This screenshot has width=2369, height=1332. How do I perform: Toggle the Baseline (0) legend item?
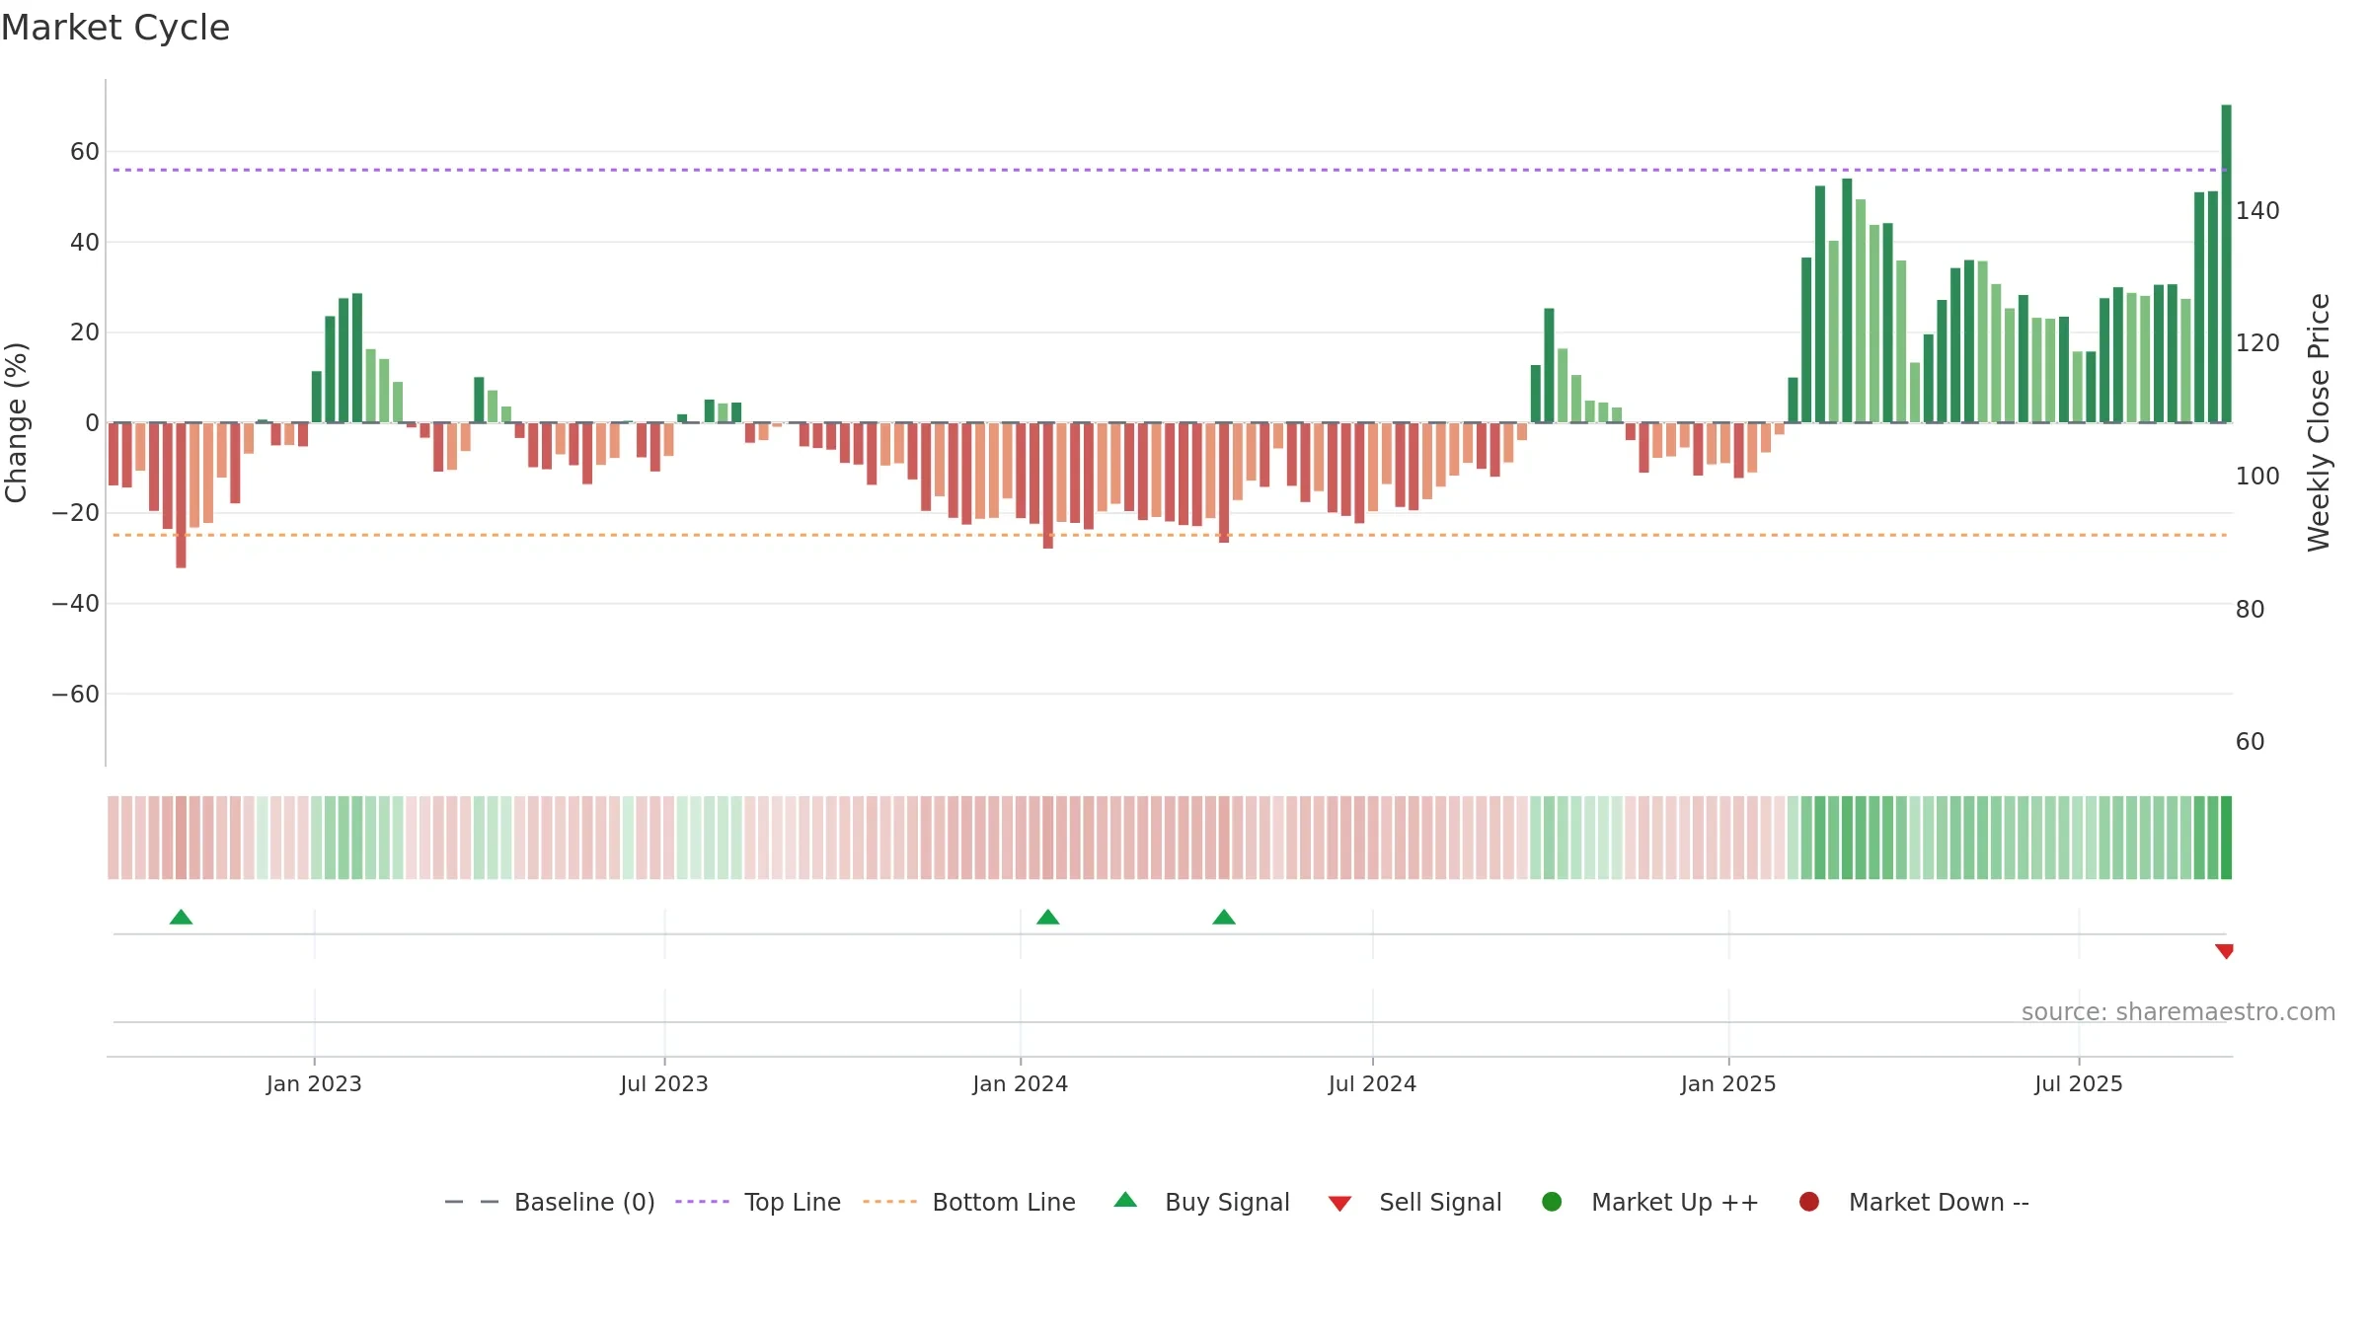tap(550, 1202)
